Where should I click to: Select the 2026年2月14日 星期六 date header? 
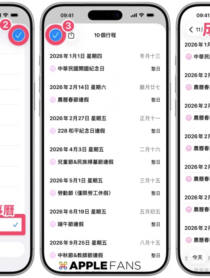tap(78, 87)
